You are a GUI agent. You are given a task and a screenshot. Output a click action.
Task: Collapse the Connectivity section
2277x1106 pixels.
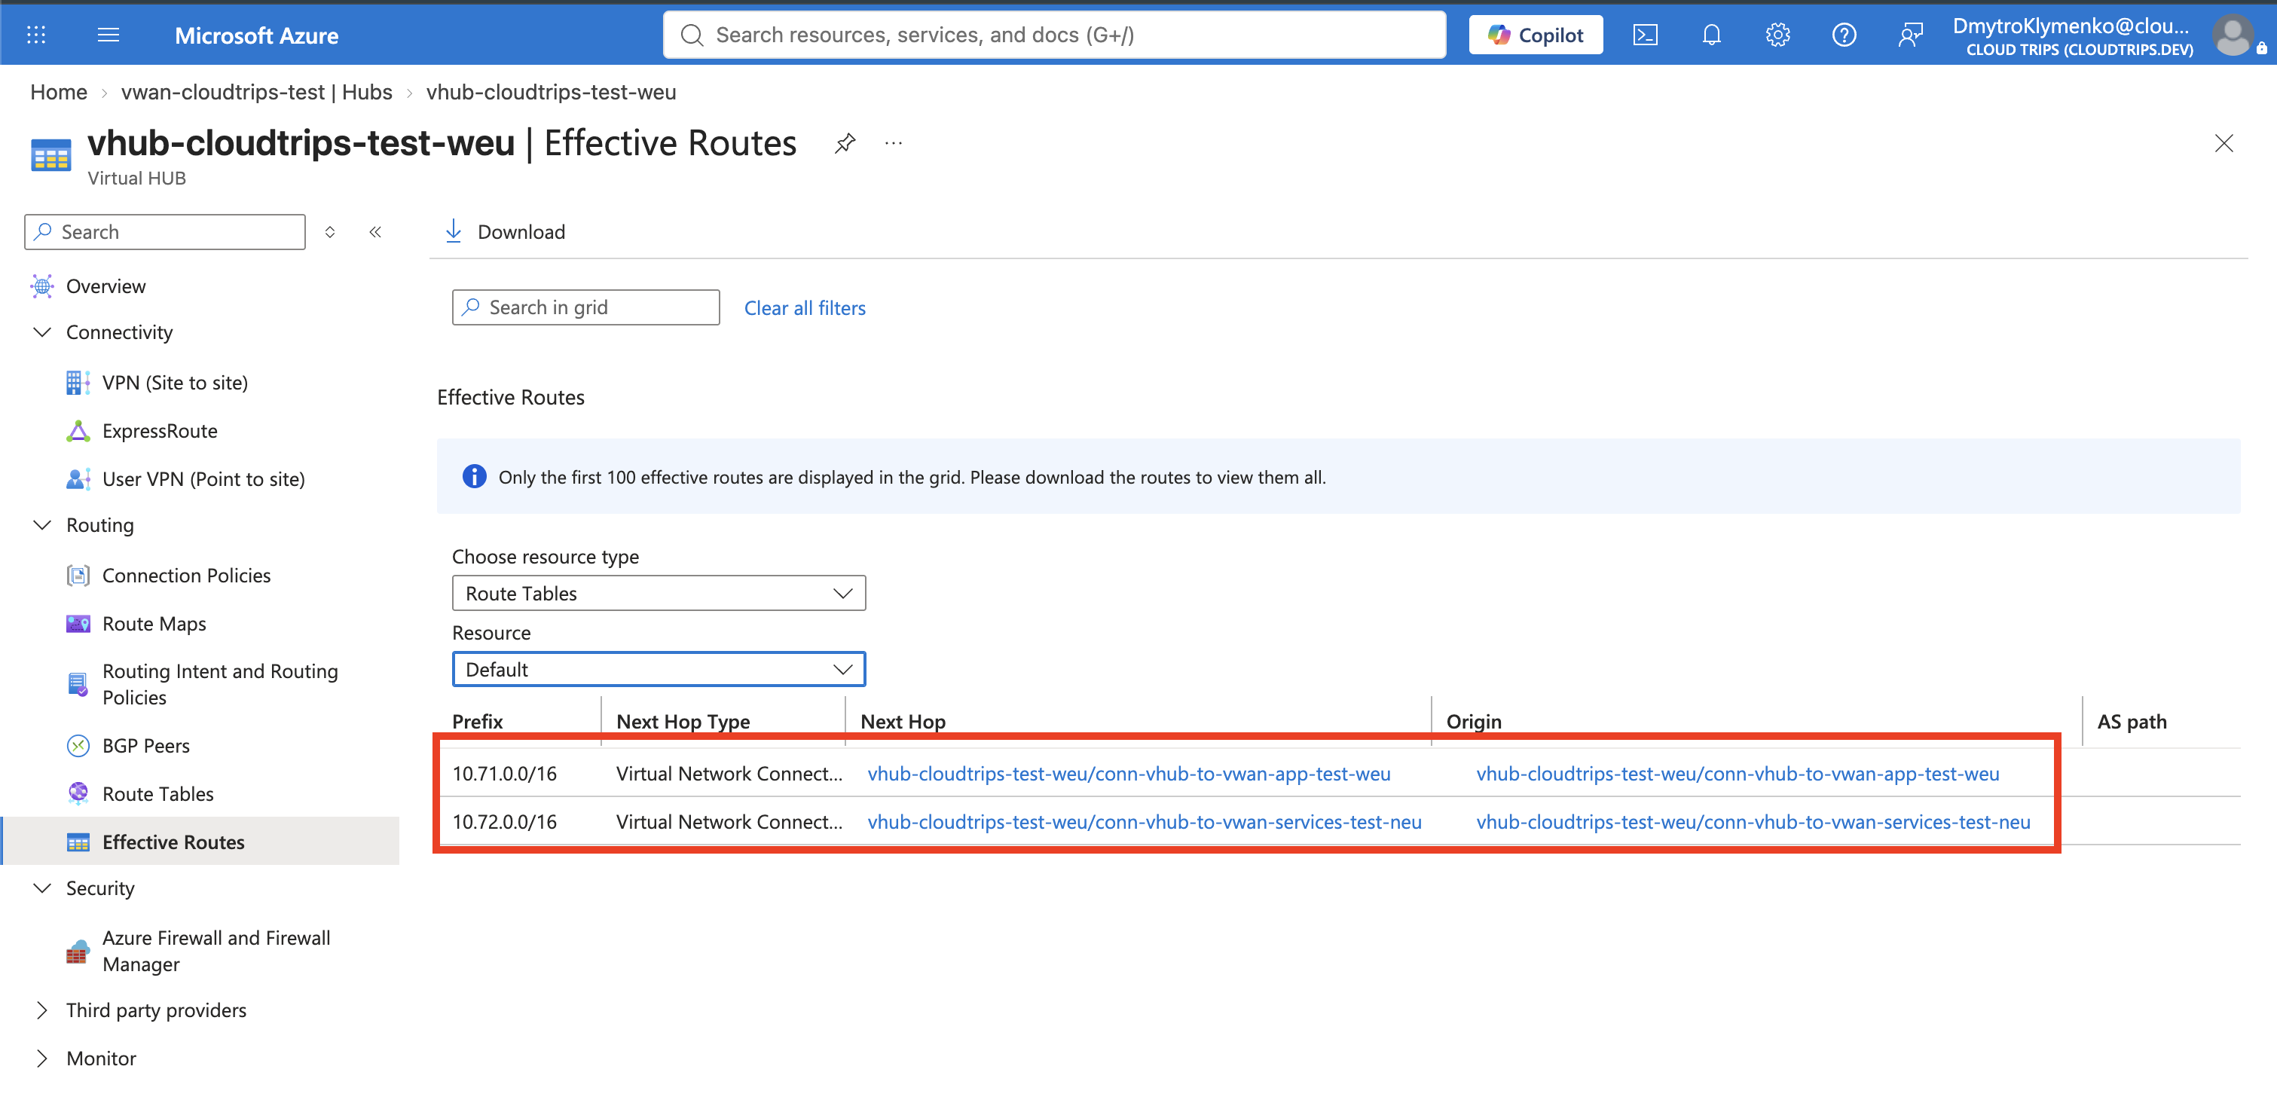tap(41, 332)
